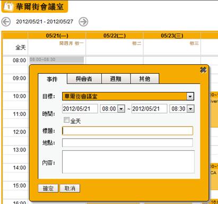
Task: Switch to the 週期 tab
Action: (116, 79)
